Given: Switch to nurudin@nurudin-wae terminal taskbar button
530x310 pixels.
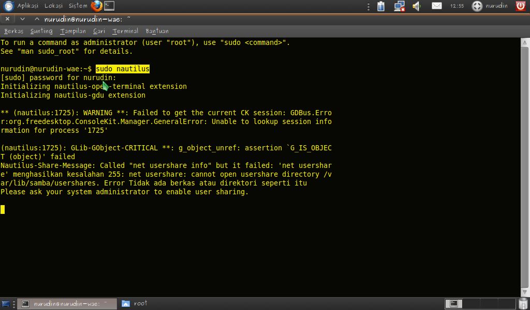Looking at the screenshot, I should (x=67, y=304).
